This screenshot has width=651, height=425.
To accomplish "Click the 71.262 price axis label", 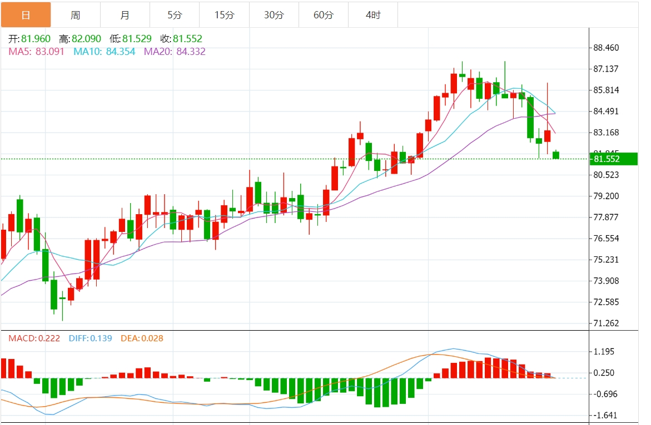I will (x=606, y=323).
